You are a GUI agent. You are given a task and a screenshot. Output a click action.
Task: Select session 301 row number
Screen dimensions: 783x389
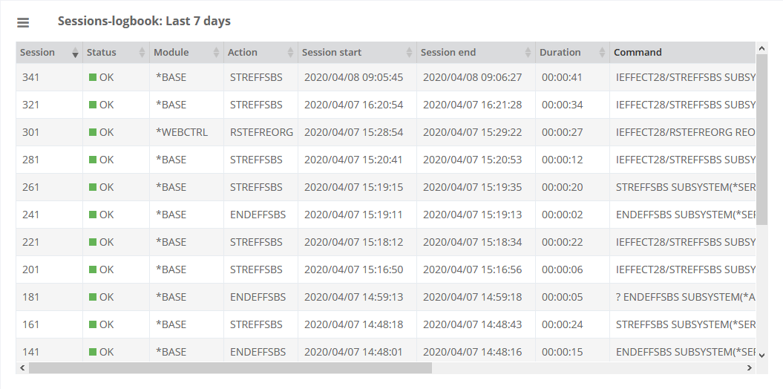click(x=31, y=132)
